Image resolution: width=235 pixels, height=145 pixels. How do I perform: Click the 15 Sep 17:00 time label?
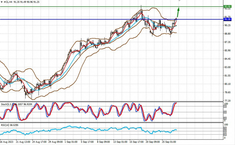coord(137,142)
